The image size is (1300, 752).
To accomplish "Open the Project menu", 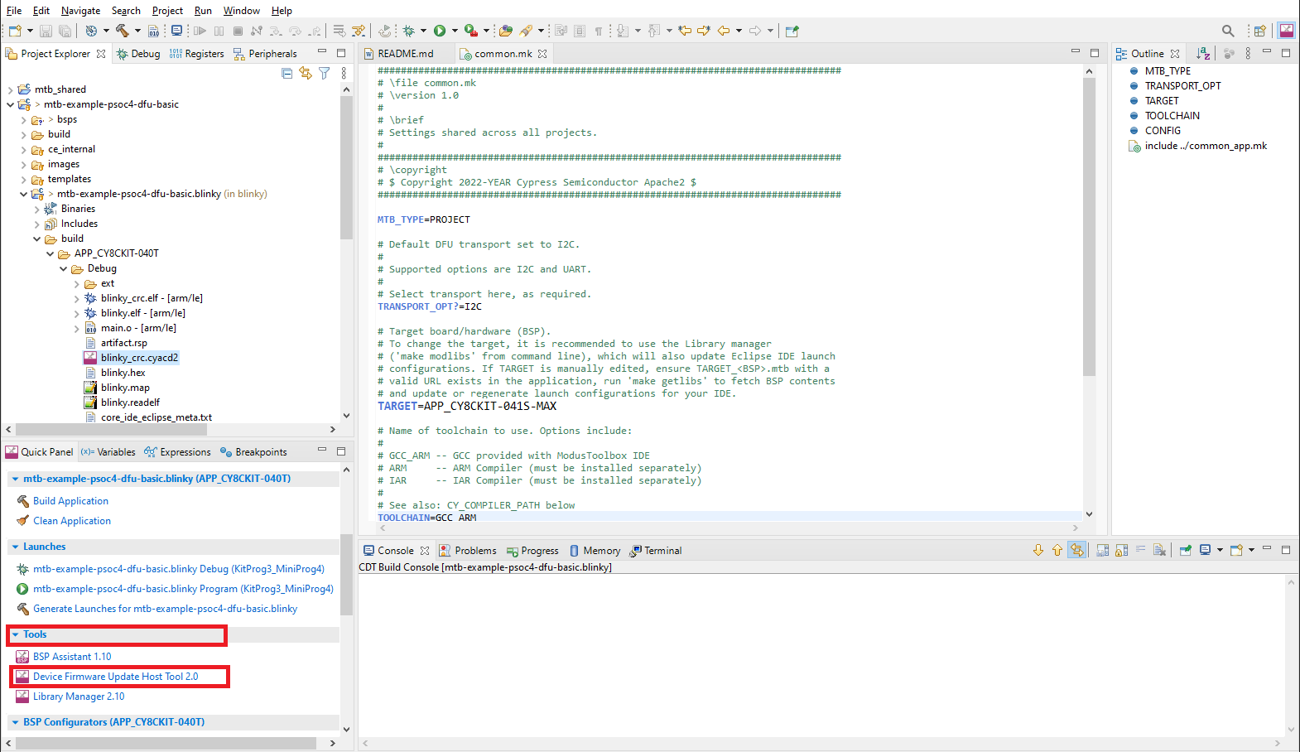I will [167, 11].
